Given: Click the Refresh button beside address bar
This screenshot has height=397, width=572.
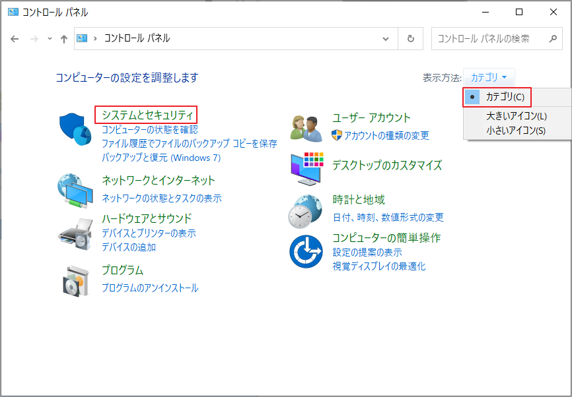Looking at the screenshot, I should (410, 39).
